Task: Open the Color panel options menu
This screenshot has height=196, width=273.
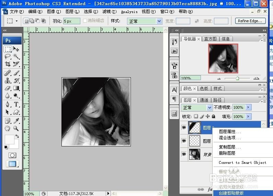Action: click(263, 90)
